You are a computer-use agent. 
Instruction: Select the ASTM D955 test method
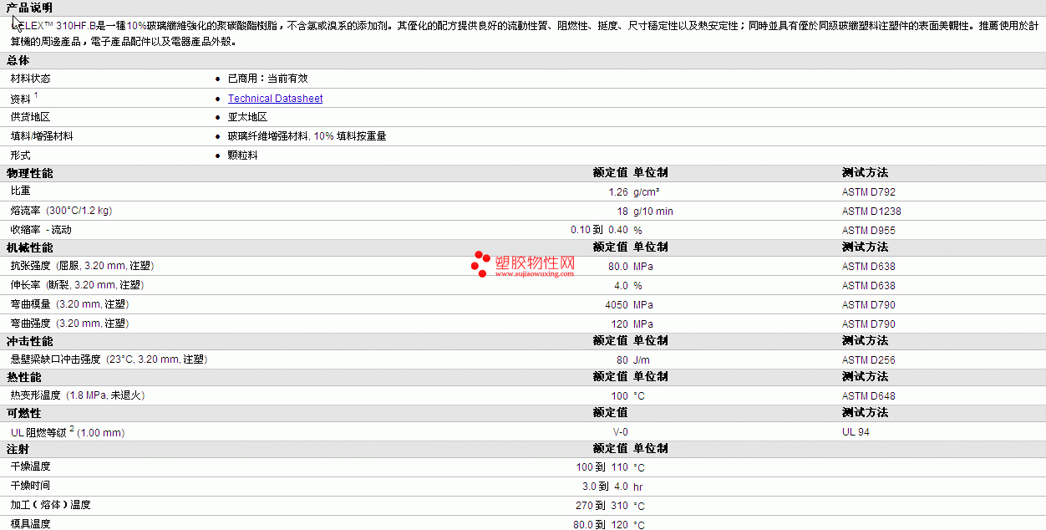pos(869,231)
